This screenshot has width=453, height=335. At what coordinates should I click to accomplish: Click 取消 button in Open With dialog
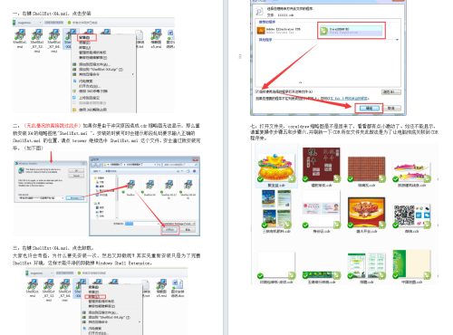[391, 108]
